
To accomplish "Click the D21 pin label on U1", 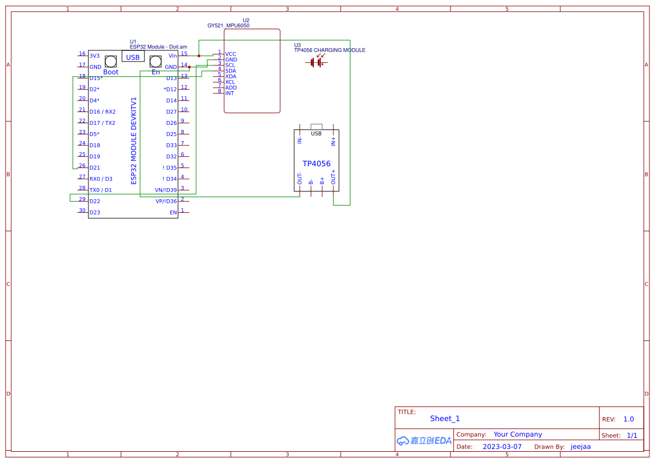I will (95, 167).
